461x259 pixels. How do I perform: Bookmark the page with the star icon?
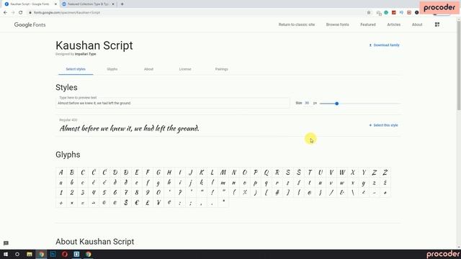coord(369,13)
